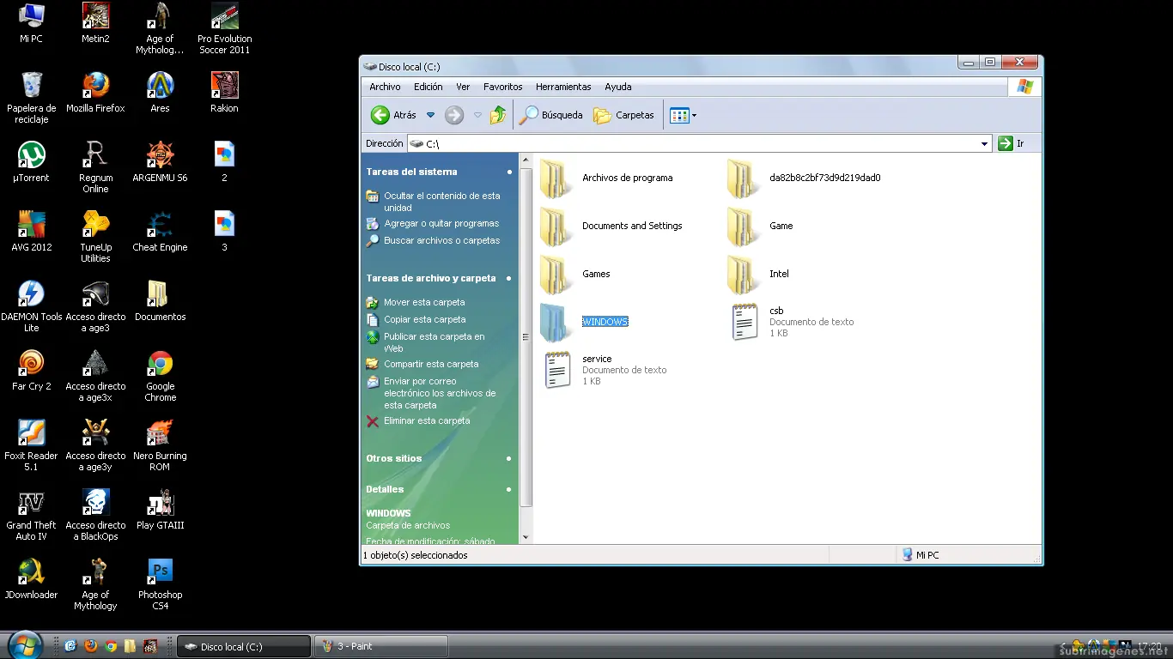This screenshot has height=659, width=1173.
Task: Click the WINDOWS folder name label
Action: 605,322
